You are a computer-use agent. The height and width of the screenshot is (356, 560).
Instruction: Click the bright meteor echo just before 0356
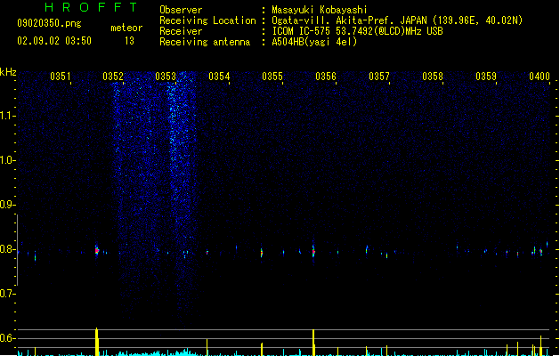point(313,251)
